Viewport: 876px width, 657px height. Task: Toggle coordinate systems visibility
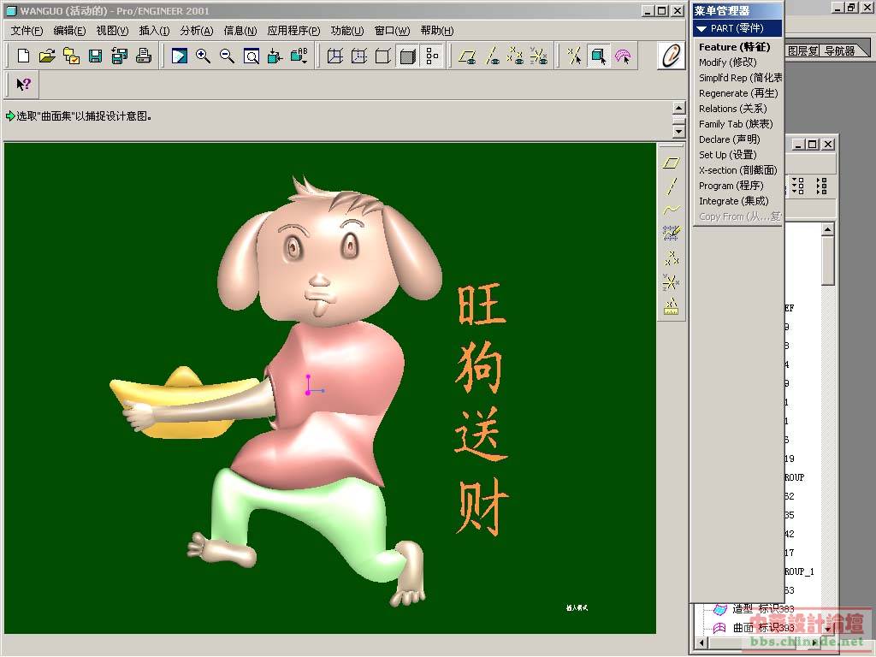point(539,56)
